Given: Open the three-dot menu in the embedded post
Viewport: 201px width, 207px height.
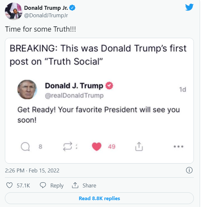Looking at the screenshot, I should pos(179,146).
